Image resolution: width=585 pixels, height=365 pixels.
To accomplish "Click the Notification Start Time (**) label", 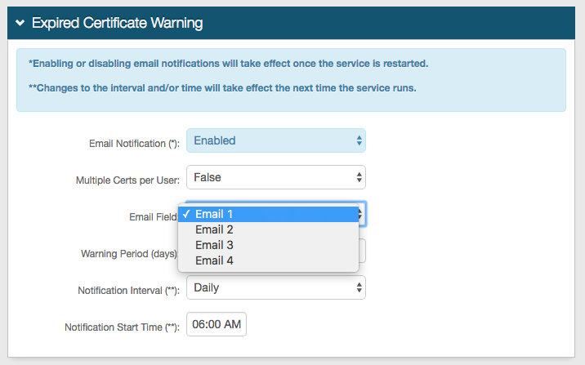I will (122, 327).
